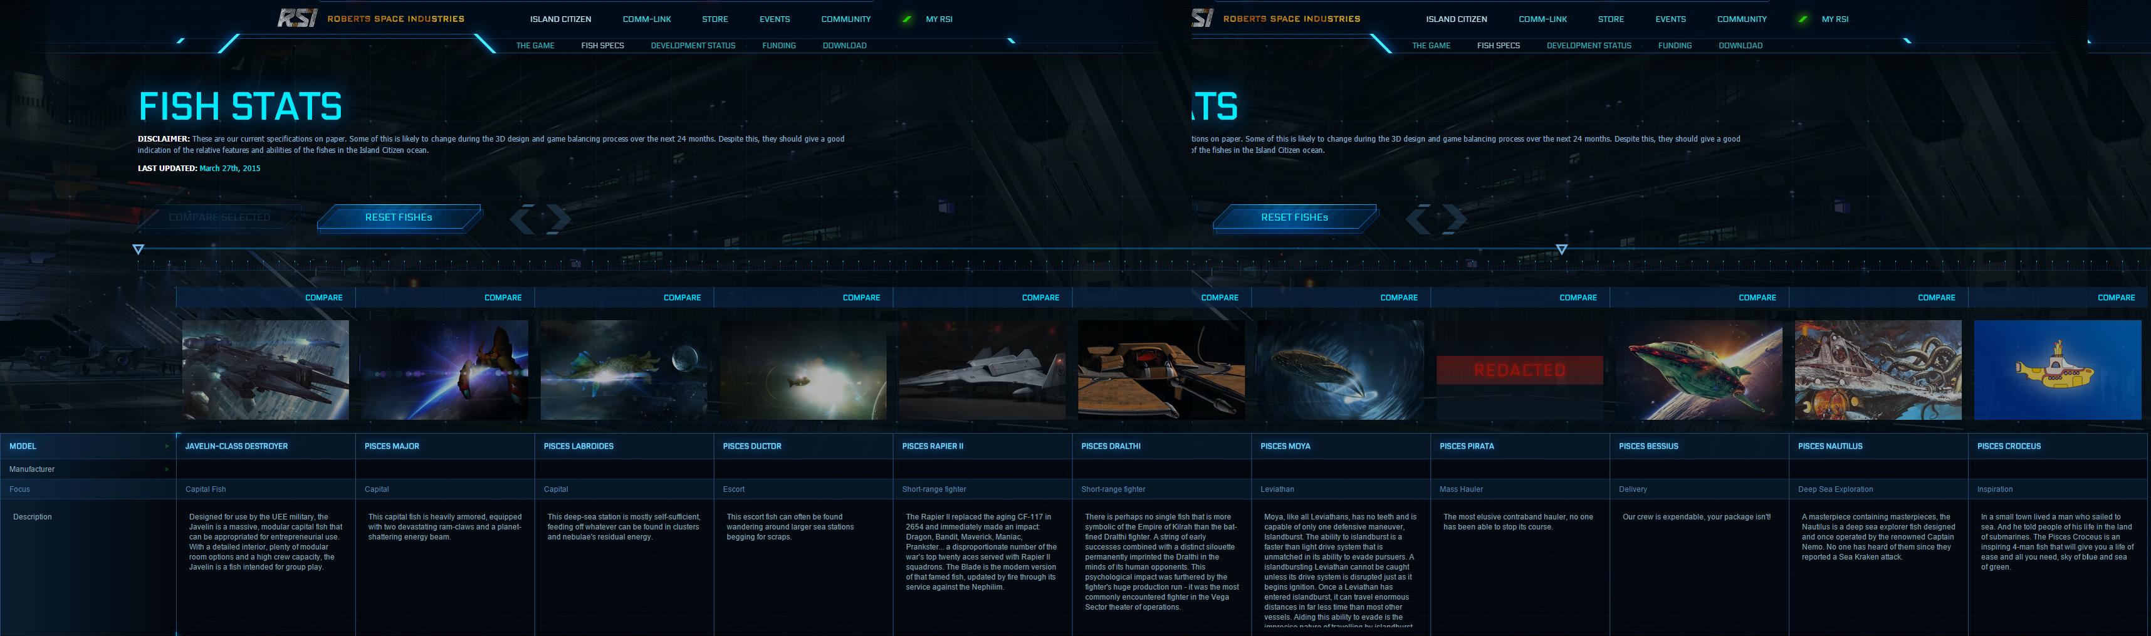This screenshot has height=636, width=2151.
Task: Expand the Manufacturer row arrow
Action: click(167, 469)
